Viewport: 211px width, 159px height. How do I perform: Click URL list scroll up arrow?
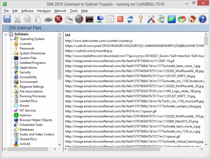(206, 34)
